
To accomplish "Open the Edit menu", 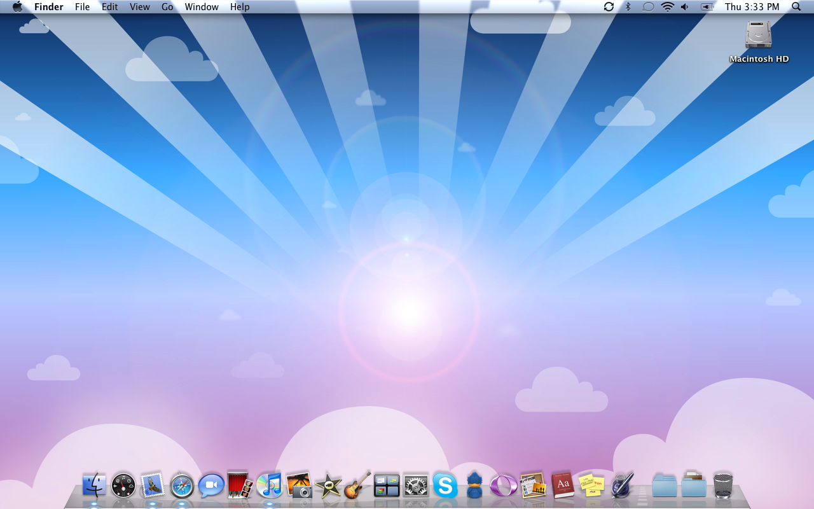I will click(110, 7).
